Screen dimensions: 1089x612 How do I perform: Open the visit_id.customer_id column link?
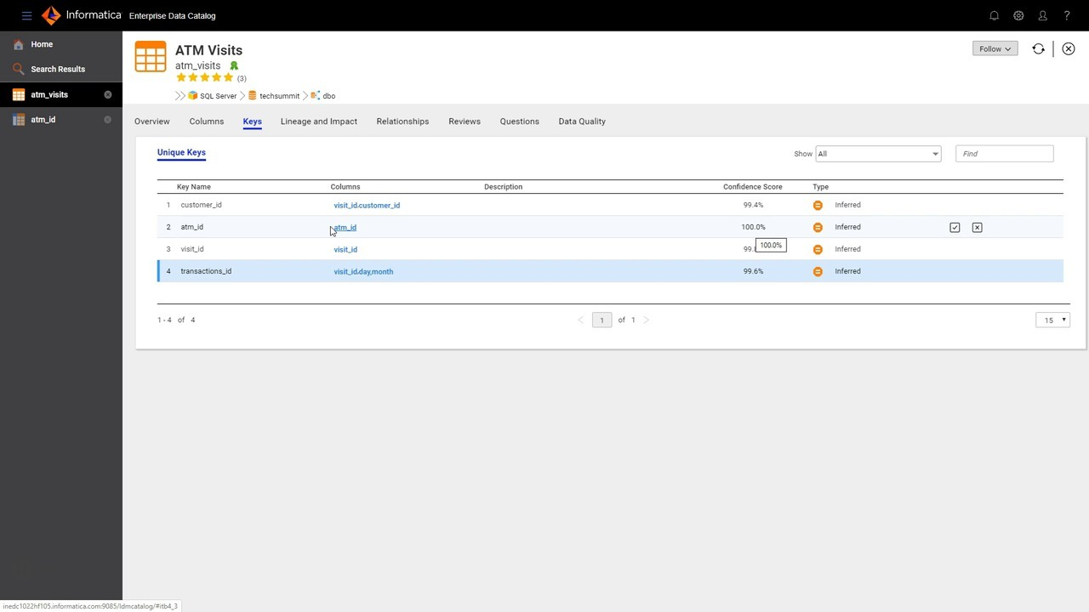coord(367,206)
